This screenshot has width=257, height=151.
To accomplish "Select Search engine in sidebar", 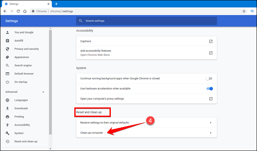I will pyautogui.click(x=23, y=65).
